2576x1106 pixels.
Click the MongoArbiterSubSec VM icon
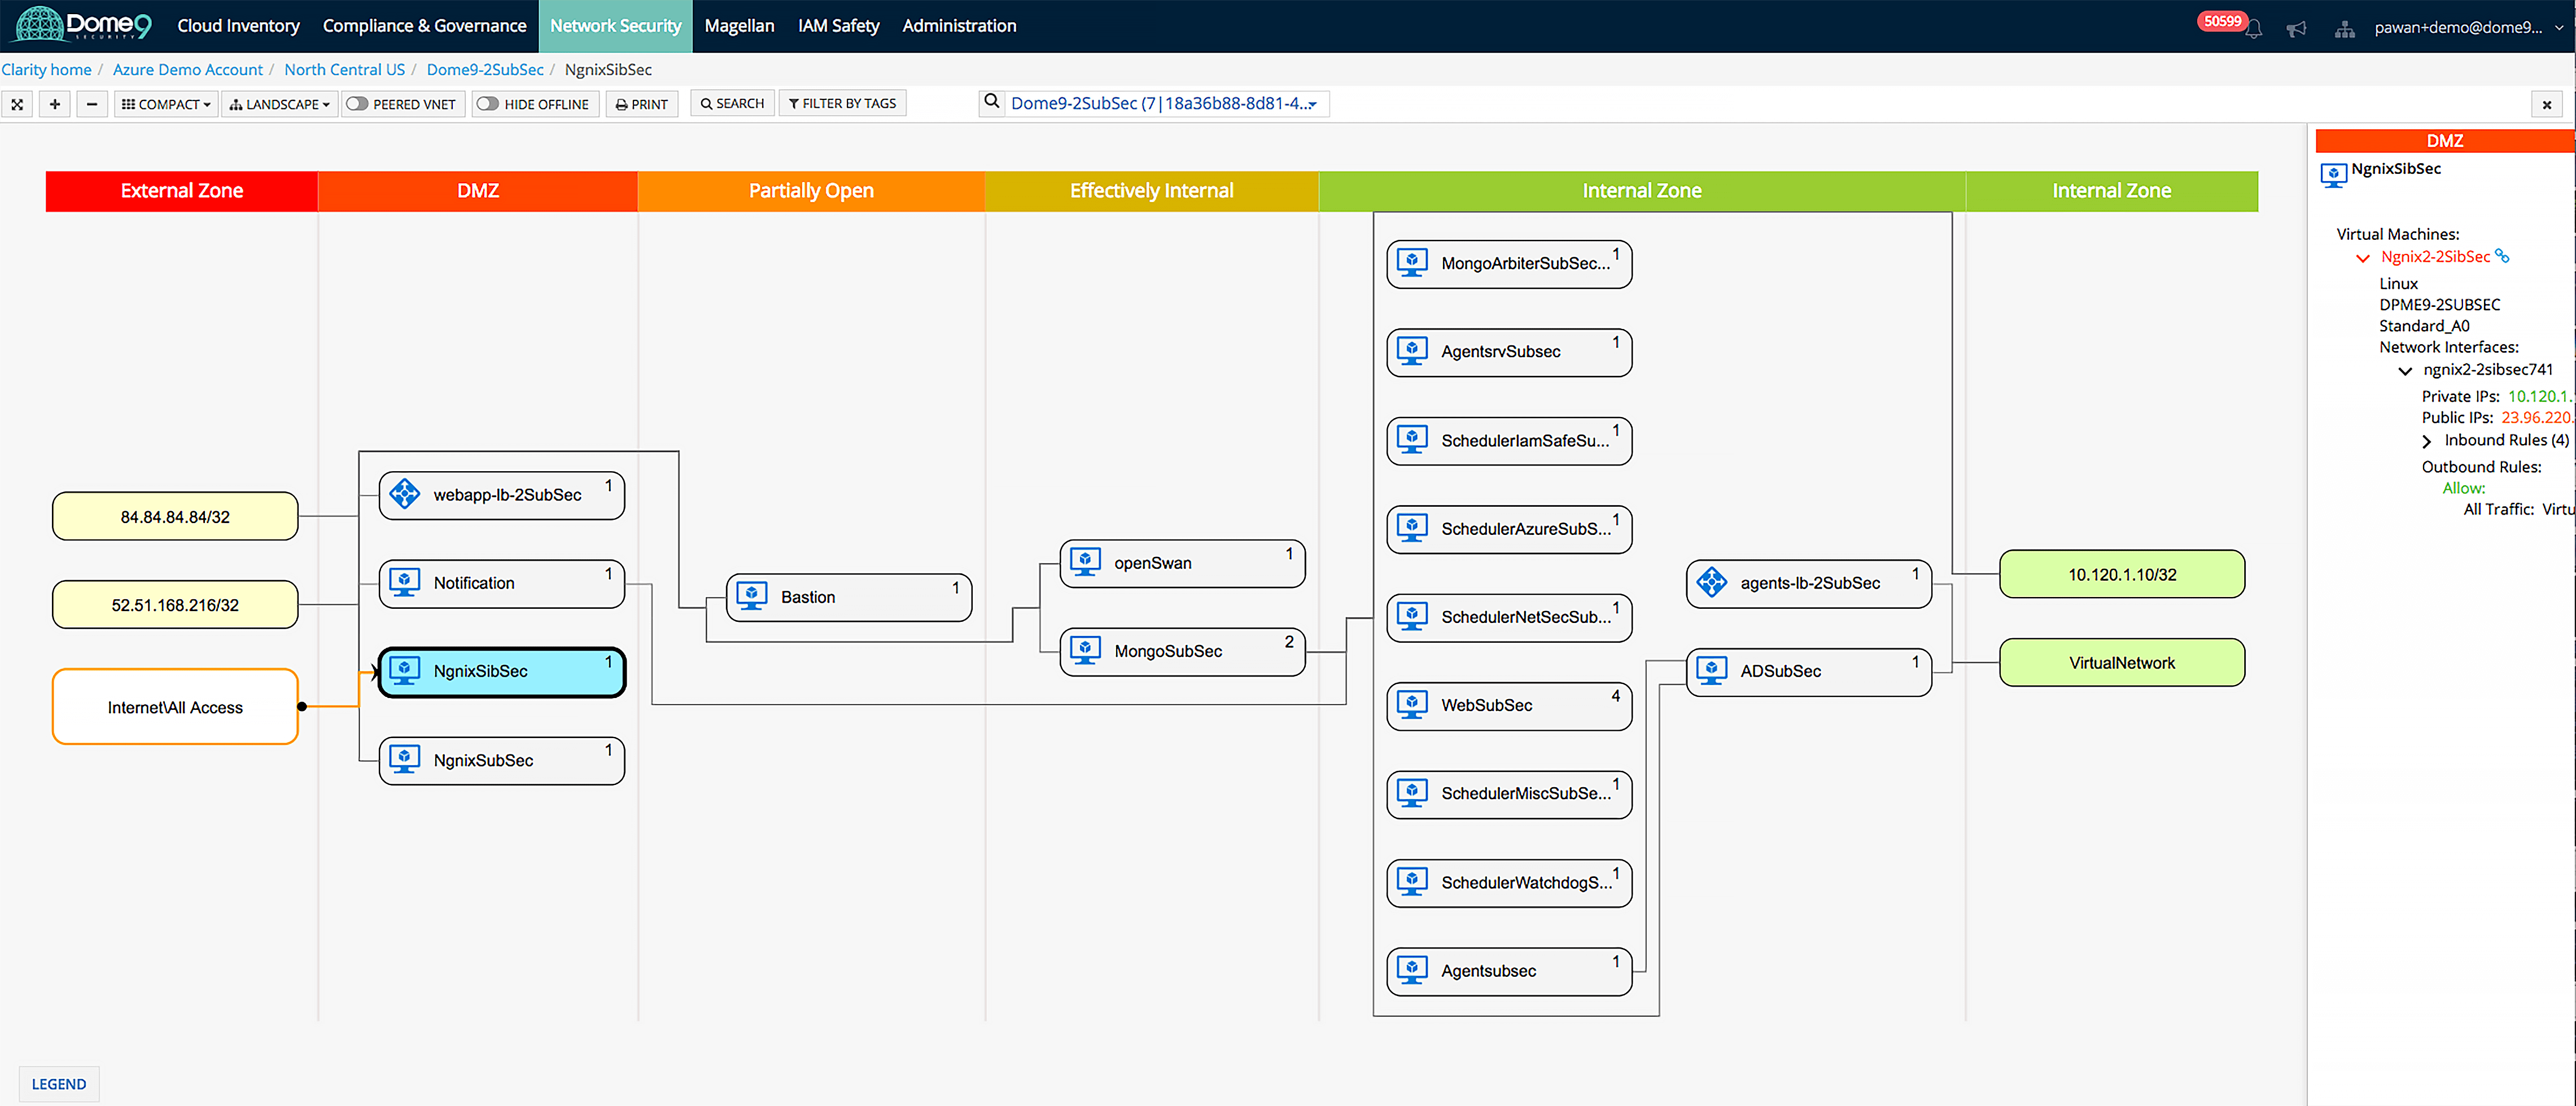coord(1412,263)
